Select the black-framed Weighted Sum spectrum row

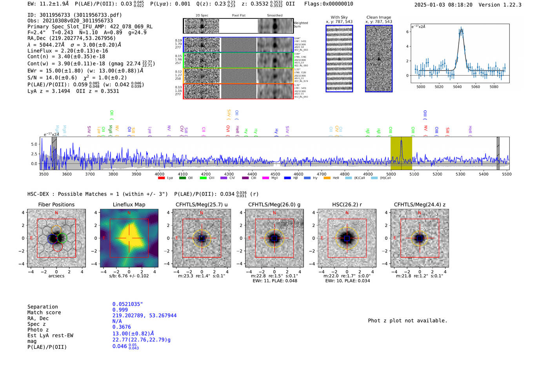point(238,26)
